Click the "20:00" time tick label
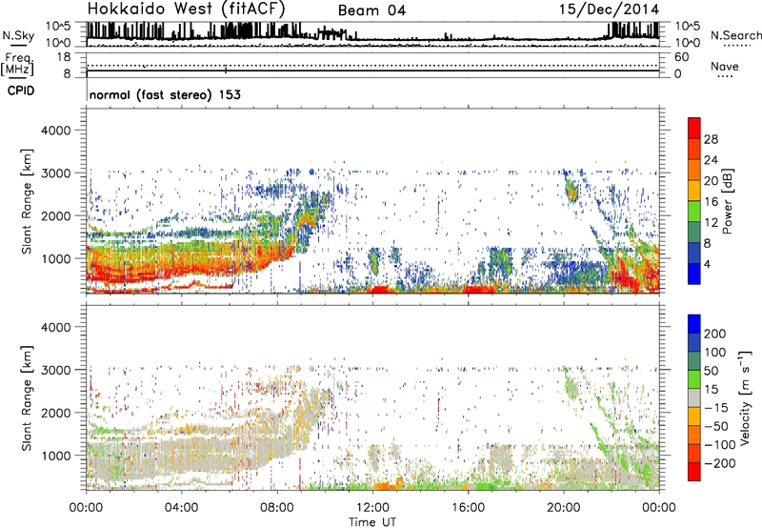Viewport: 762px width, 528px height. point(563,507)
